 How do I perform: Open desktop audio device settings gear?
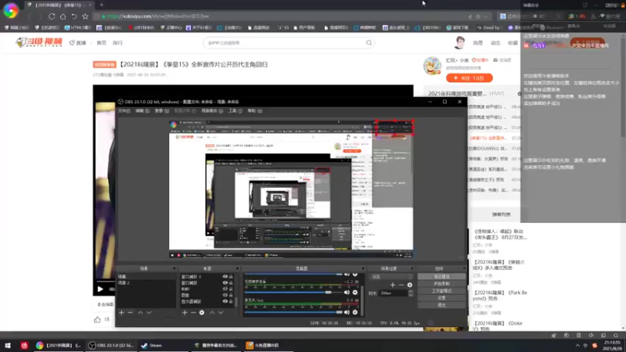coord(355,293)
